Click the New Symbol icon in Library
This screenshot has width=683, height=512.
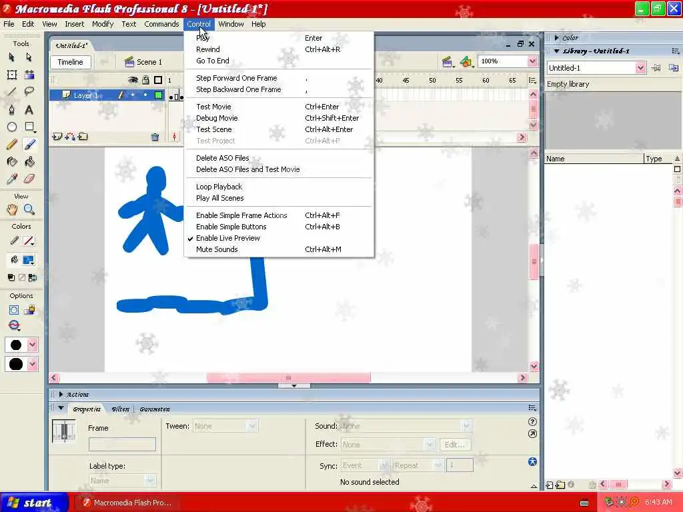pos(550,485)
